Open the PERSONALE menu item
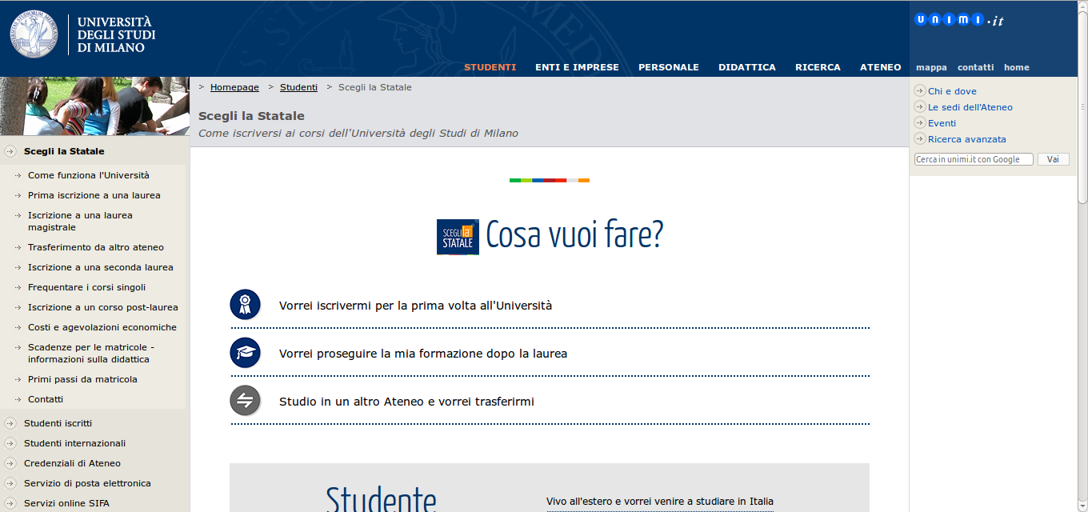This screenshot has height=512, width=1088. (x=669, y=67)
